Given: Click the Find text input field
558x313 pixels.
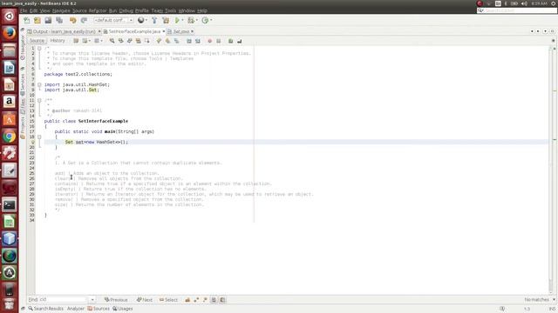Looking at the screenshot, I should tap(63, 300).
